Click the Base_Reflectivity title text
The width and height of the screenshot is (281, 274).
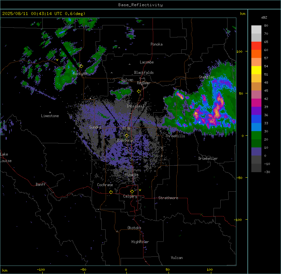click(140, 5)
